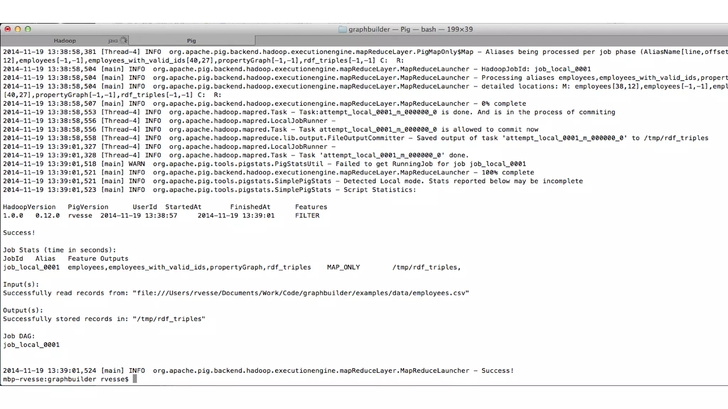Click the "/tmp/rdf_triples" output path text
Viewport: 728px width, 409px height.
click(169, 319)
